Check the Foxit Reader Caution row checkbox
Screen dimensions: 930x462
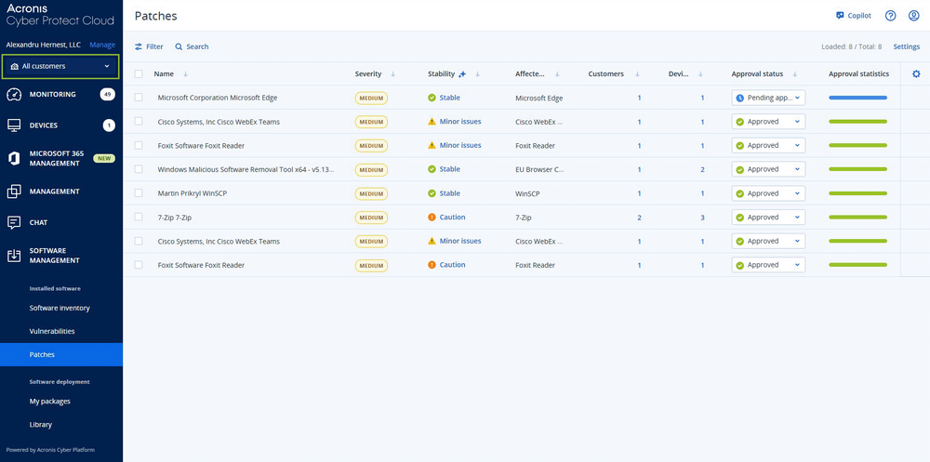139,265
